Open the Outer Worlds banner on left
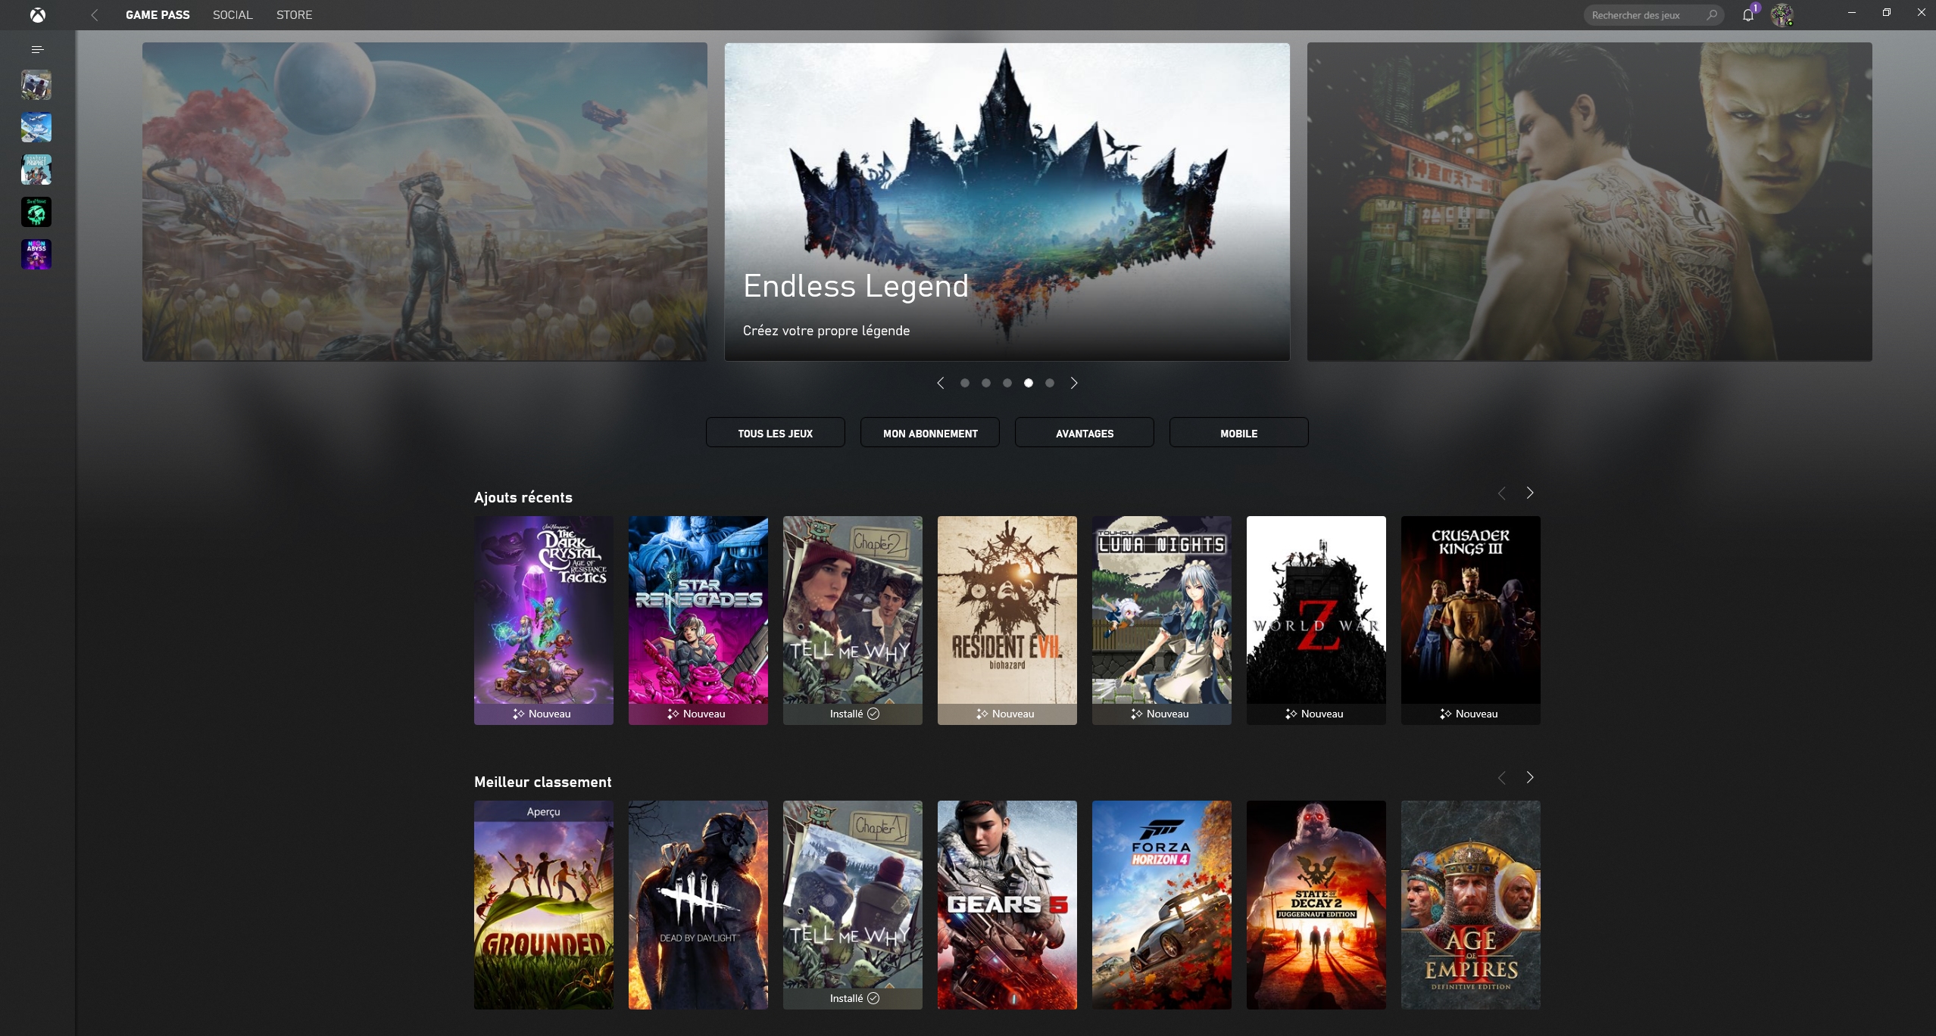 pos(425,201)
